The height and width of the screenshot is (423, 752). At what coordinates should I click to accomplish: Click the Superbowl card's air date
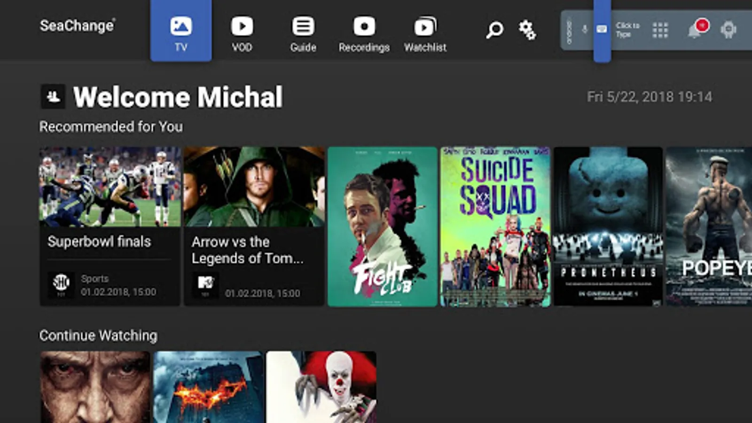[x=118, y=292]
